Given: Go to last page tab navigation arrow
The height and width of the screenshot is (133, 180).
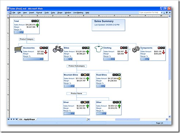Looking at the screenshot, I should pyautogui.click(x=17, y=119).
